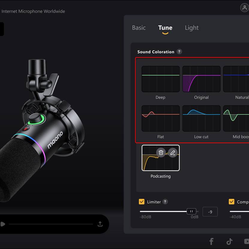Open Maono's Facebook page

click(x=211, y=241)
